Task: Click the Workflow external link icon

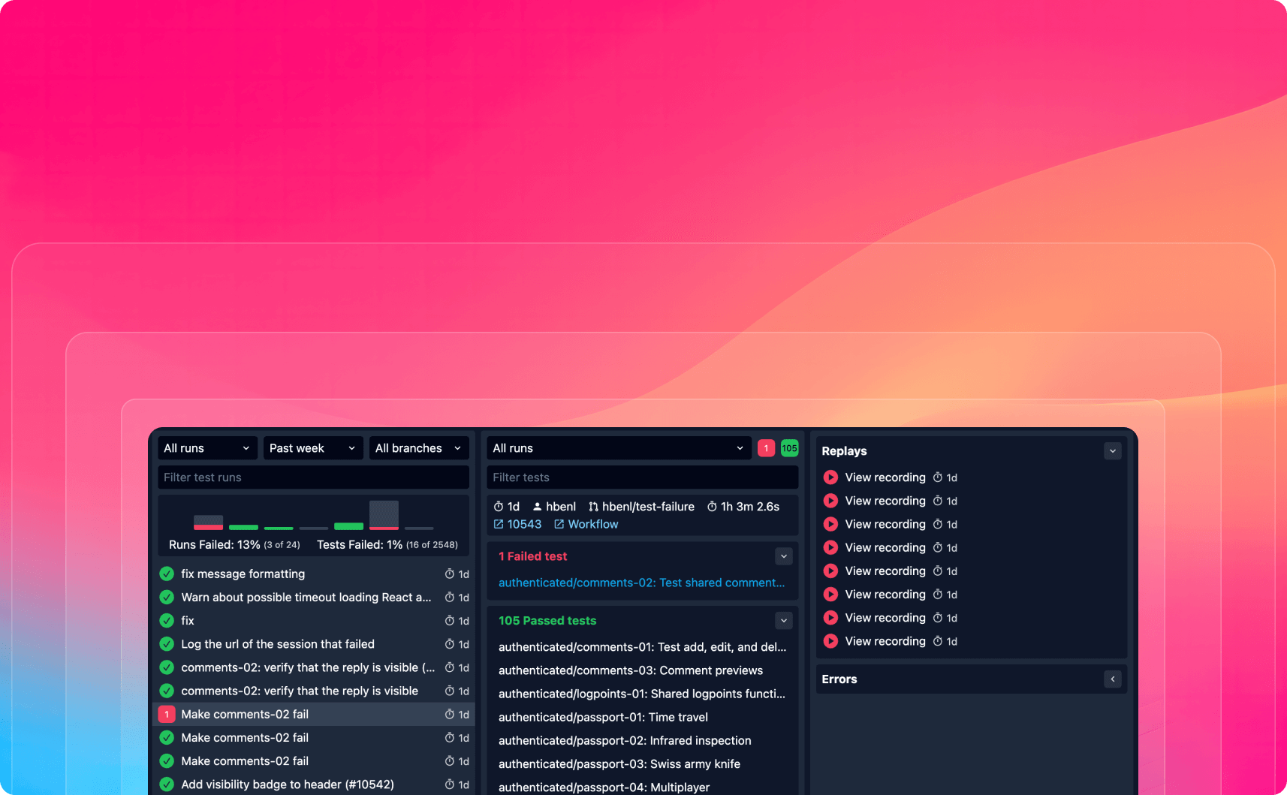Action: pos(559,525)
